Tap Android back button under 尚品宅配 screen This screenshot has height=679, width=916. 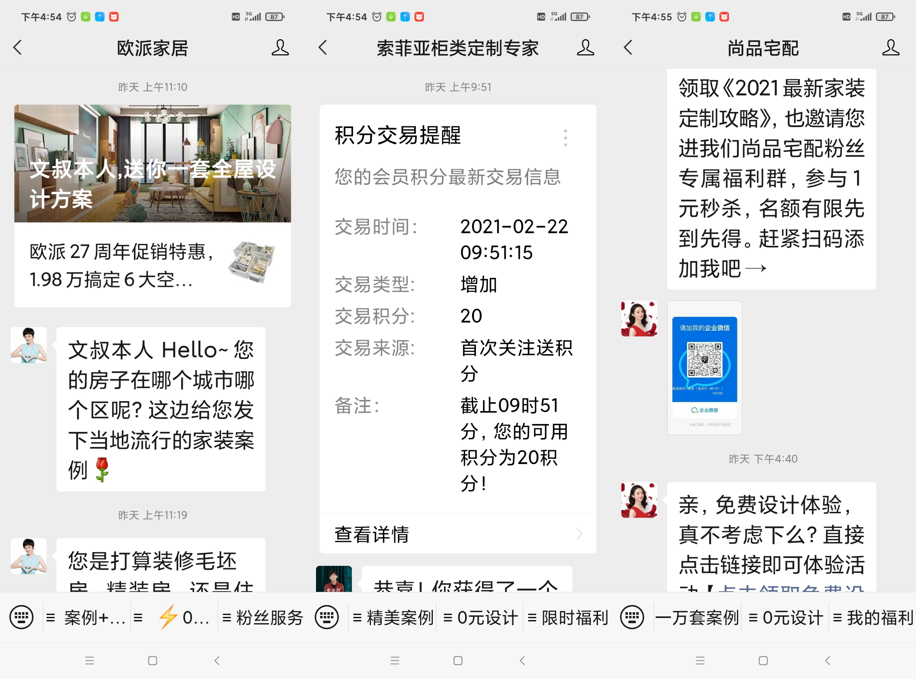click(x=828, y=661)
